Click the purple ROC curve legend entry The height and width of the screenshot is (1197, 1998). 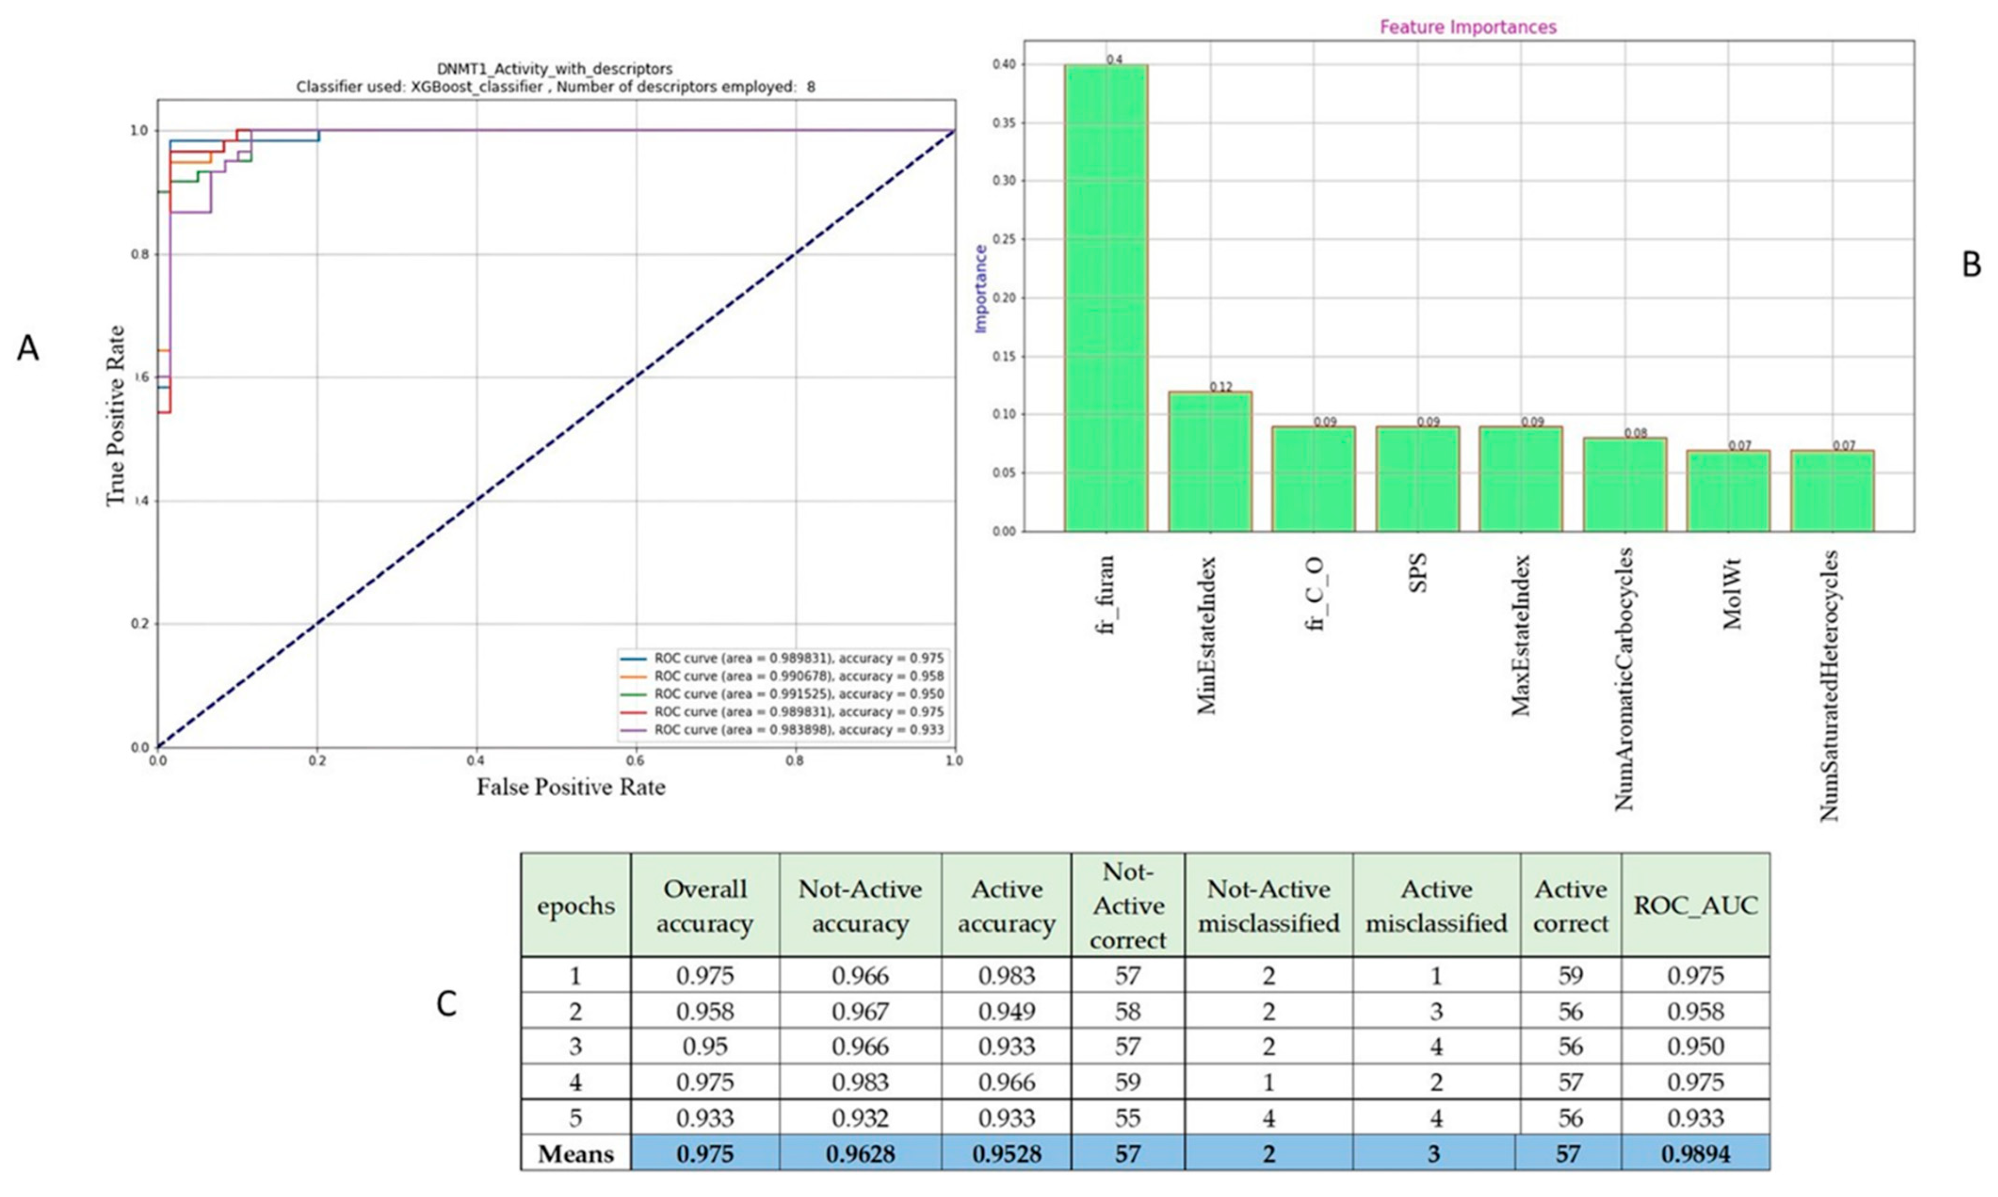pyautogui.click(x=798, y=729)
